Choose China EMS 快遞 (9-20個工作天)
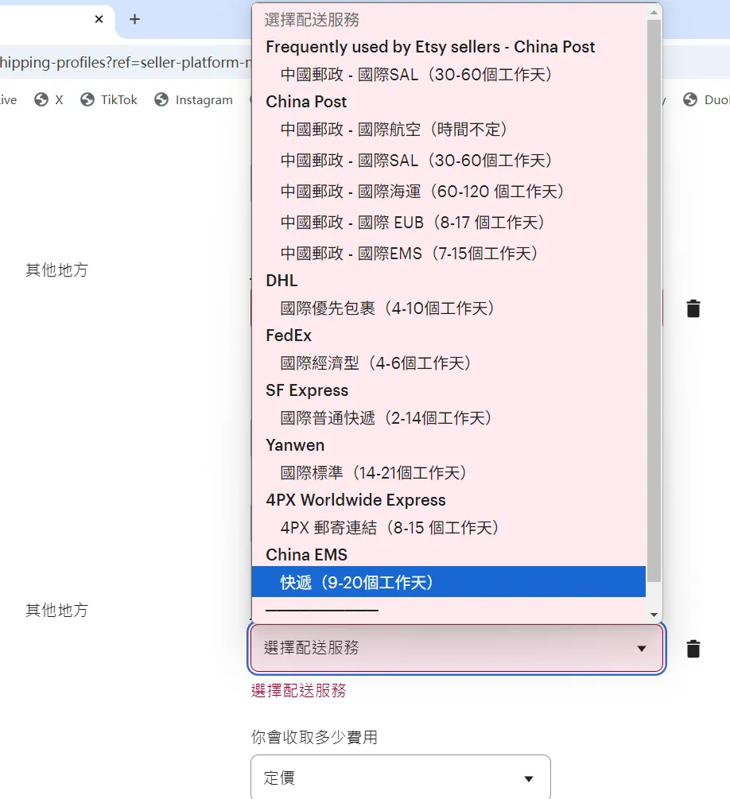Screen dimensions: 730x799 coord(448,582)
